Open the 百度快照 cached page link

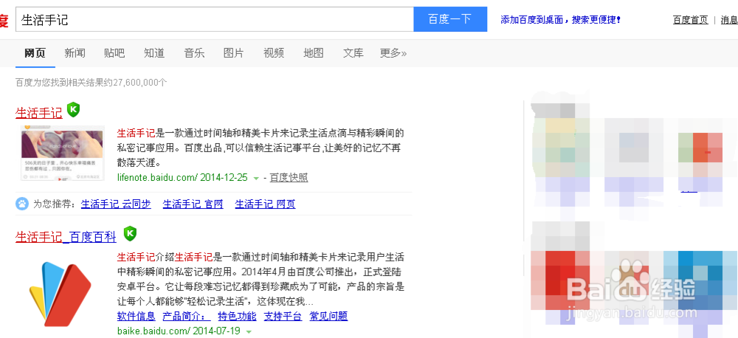289,177
